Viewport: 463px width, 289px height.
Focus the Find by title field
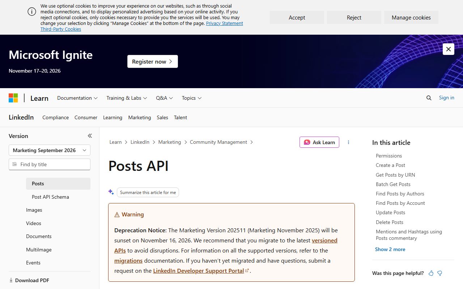tap(50, 164)
